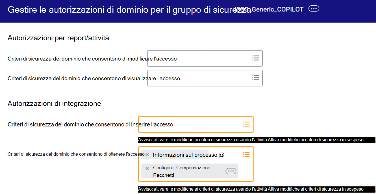
Task: Click the label for 'inserire l'accesso' criteria
Action: click(90, 124)
